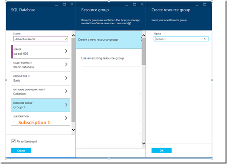This screenshot has width=227, height=164.
Task: Open the Subscription selection row
Action: 41,119
